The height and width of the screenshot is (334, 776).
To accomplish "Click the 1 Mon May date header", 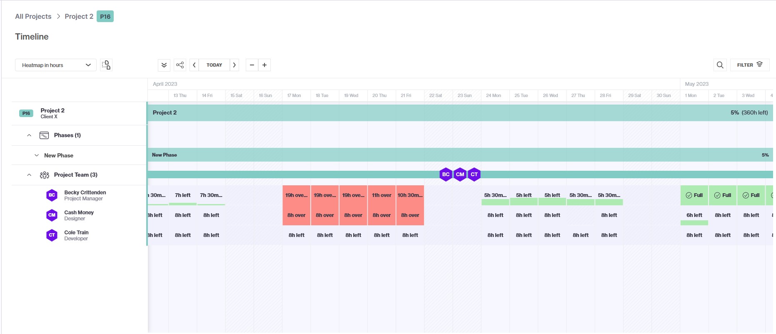I will click(x=691, y=95).
